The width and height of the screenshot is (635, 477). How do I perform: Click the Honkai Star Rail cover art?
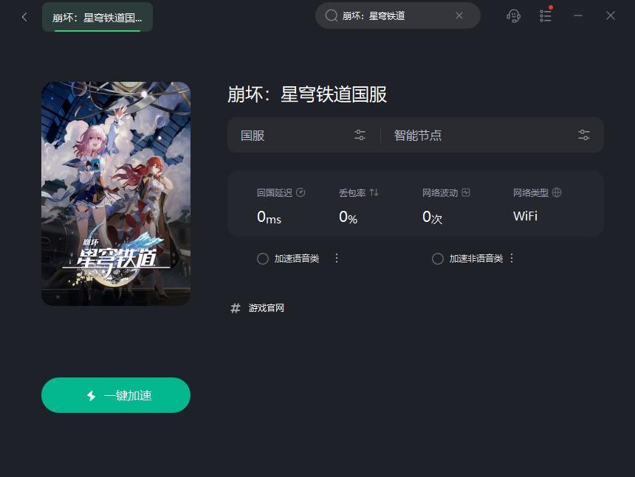[116, 194]
